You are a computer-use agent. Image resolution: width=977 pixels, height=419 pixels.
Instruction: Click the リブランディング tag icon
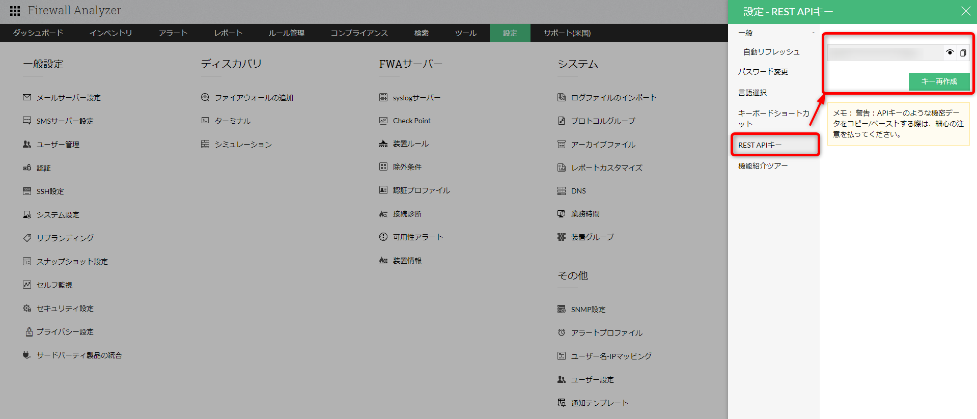(x=27, y=238)
